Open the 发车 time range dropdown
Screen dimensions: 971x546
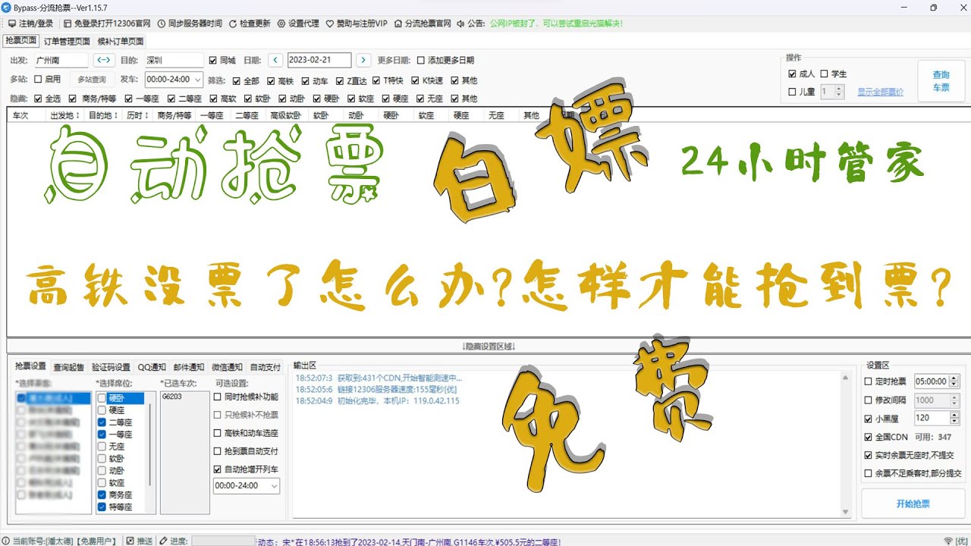174,79
